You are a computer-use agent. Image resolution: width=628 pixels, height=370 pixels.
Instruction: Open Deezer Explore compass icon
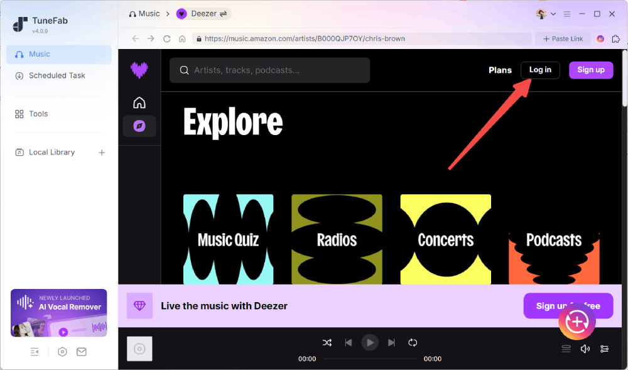139,126
